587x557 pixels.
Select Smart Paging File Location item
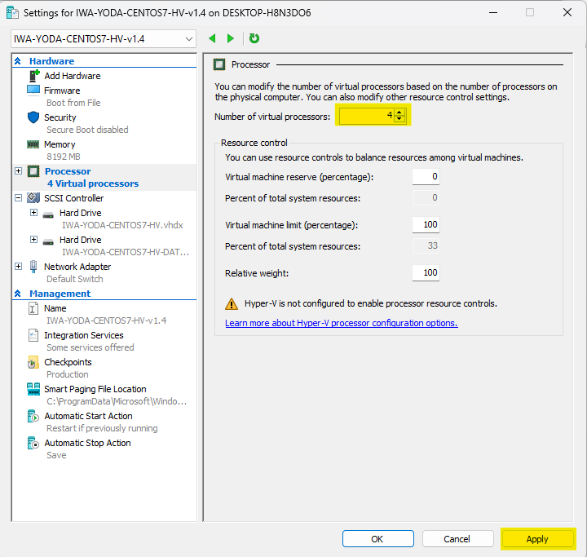[95, 389]
